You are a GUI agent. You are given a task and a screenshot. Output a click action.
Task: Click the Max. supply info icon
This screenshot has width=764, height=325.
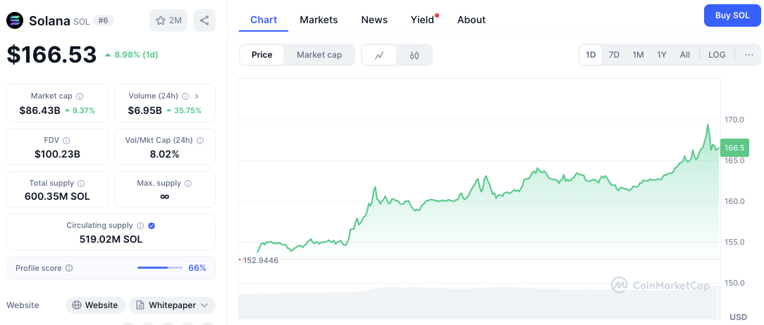[187, 183]
